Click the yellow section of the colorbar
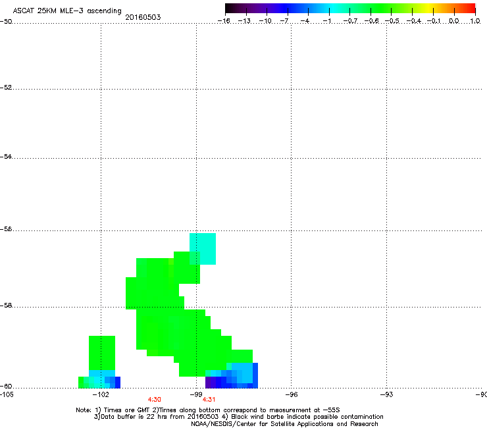 click(428, 9)
